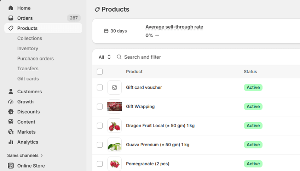Open the Gift Wrapping product thumbnail

click(114, 107)
